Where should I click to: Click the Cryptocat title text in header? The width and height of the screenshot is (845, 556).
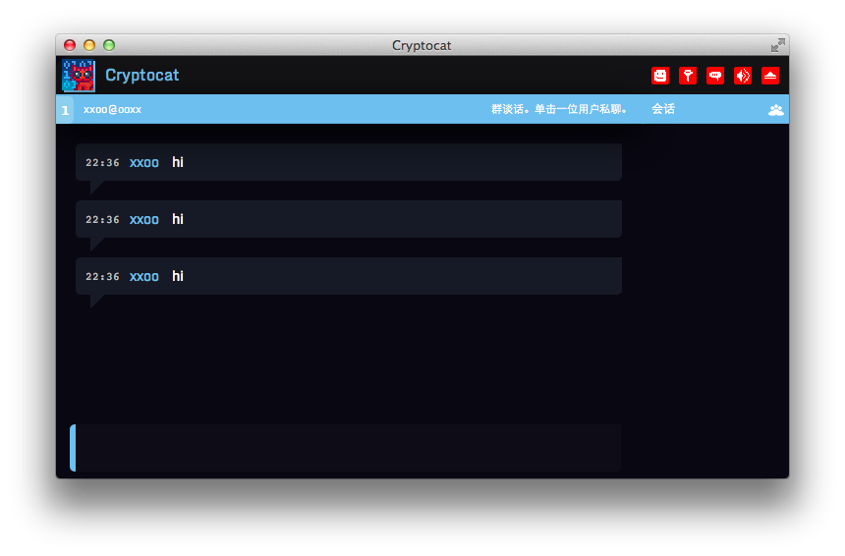(142, 76)
